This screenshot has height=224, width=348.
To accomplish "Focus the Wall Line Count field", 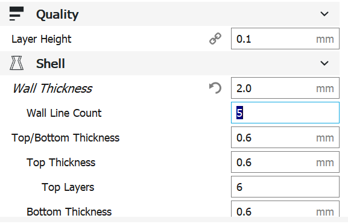I will pos(285,113).
